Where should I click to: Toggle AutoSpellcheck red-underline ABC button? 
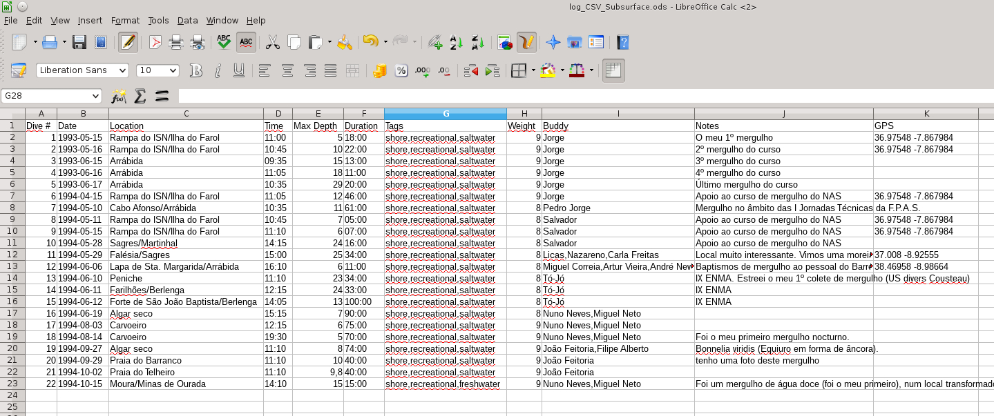[x=245, y=43]
